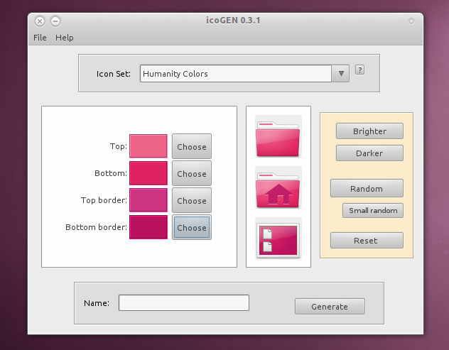
Task: Click the desktop documents preview icon
Action: 278,239
